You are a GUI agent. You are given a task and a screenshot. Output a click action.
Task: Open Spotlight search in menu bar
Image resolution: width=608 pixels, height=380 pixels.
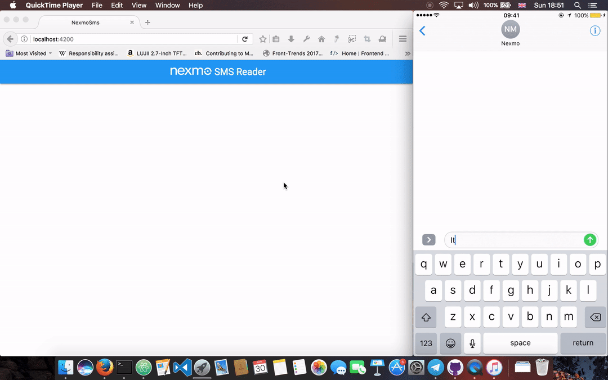[578, 5]
